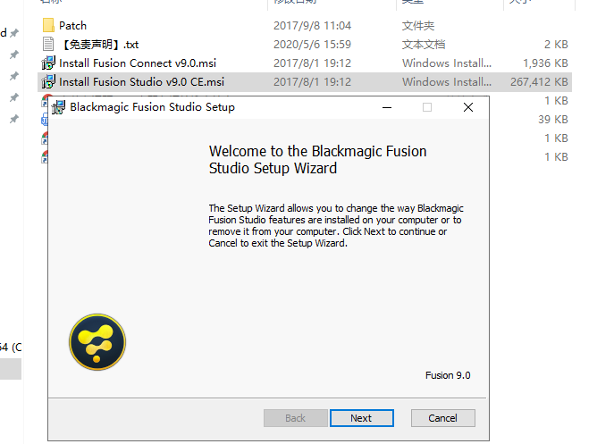Click the Install Fusion Studio v9.0 CE.msi icon

click(48, 81)
